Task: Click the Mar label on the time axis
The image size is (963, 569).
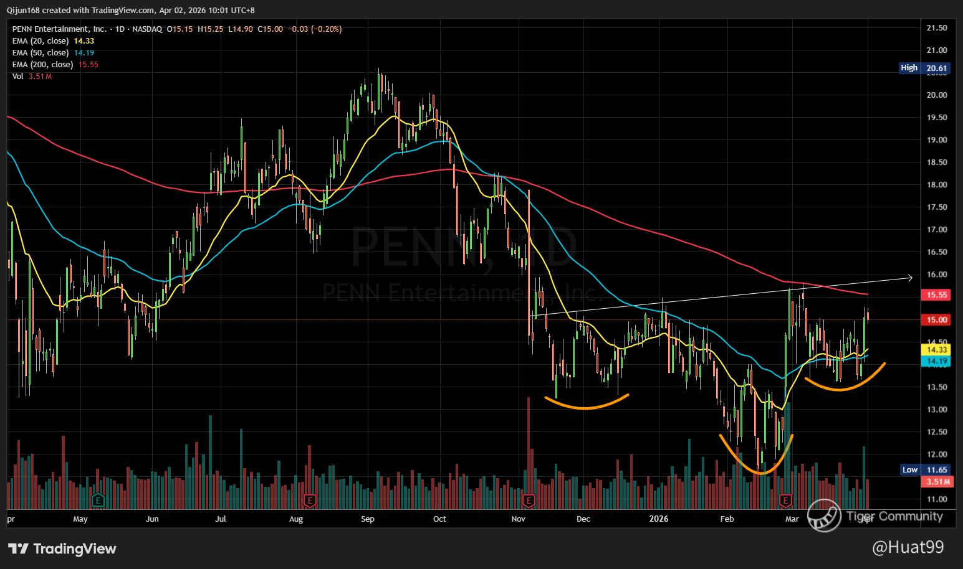Action: (x=792, y=519)
